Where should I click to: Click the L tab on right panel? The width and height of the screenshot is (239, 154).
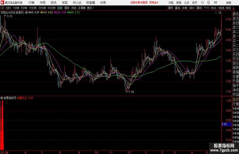coord(234,9)
